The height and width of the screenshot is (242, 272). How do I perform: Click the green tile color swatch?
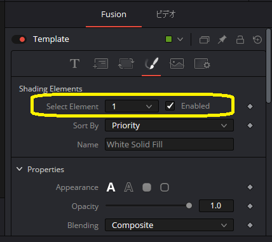click(168, 39)
